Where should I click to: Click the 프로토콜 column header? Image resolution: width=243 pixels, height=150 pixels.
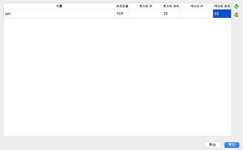coord(122,6)
